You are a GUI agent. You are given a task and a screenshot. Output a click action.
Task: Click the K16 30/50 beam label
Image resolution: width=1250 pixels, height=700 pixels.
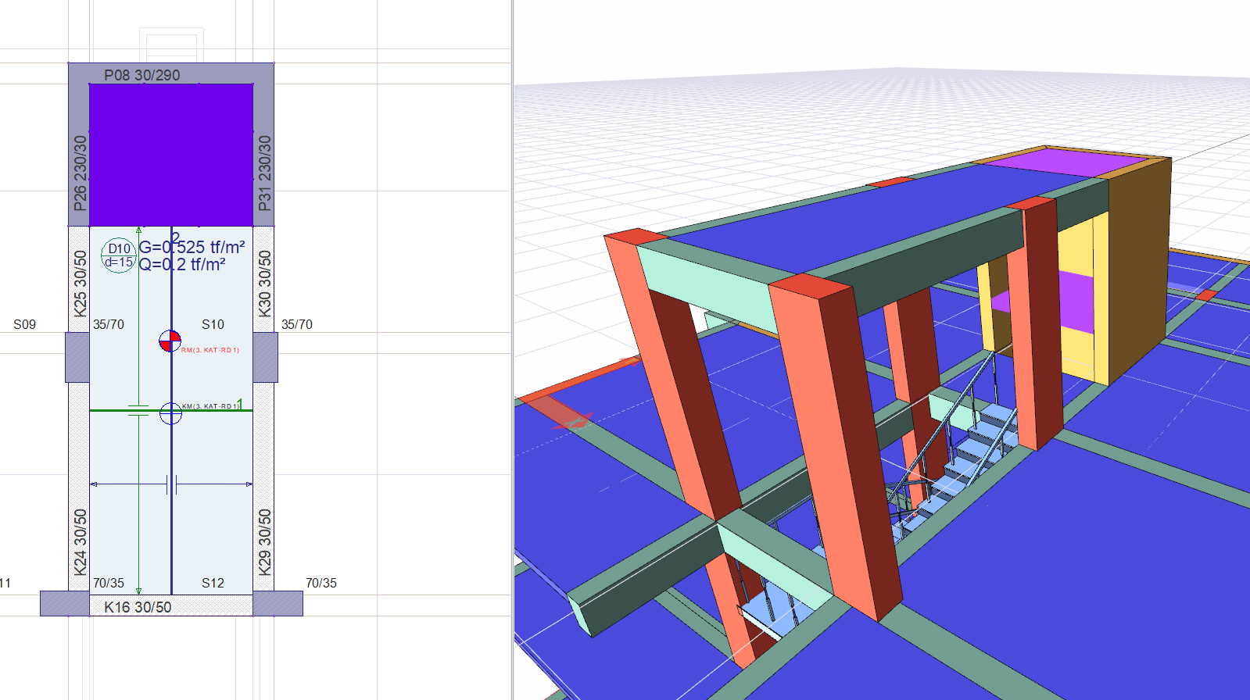(x=138, y=607)
